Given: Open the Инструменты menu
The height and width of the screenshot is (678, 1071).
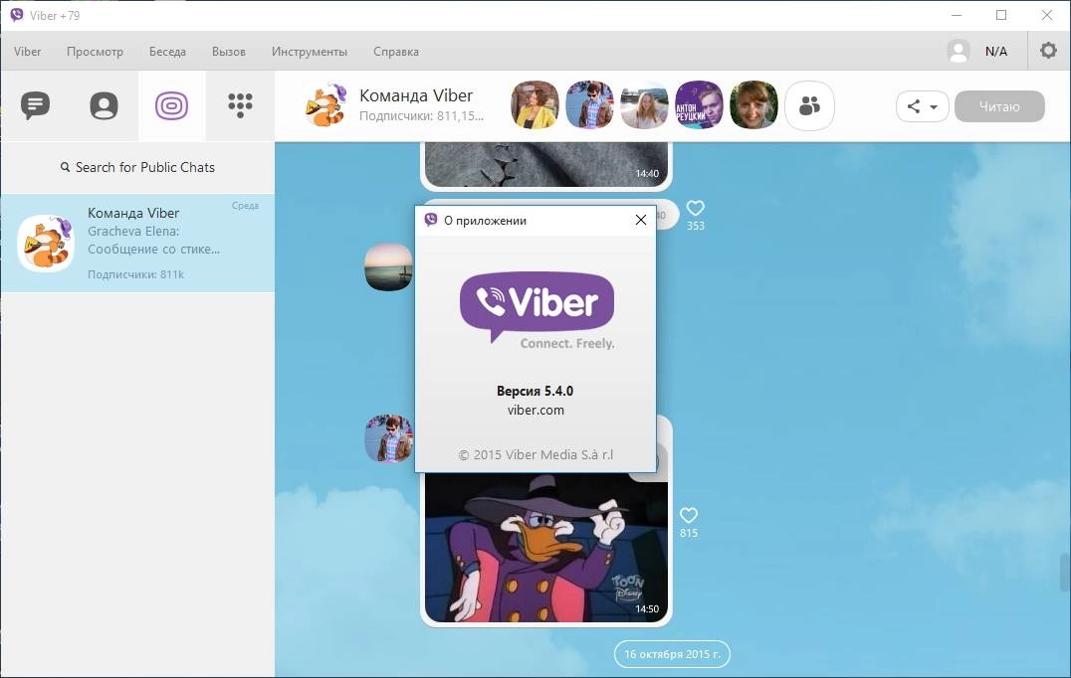Looking at the screenshot, I should [x=310, y=51].
